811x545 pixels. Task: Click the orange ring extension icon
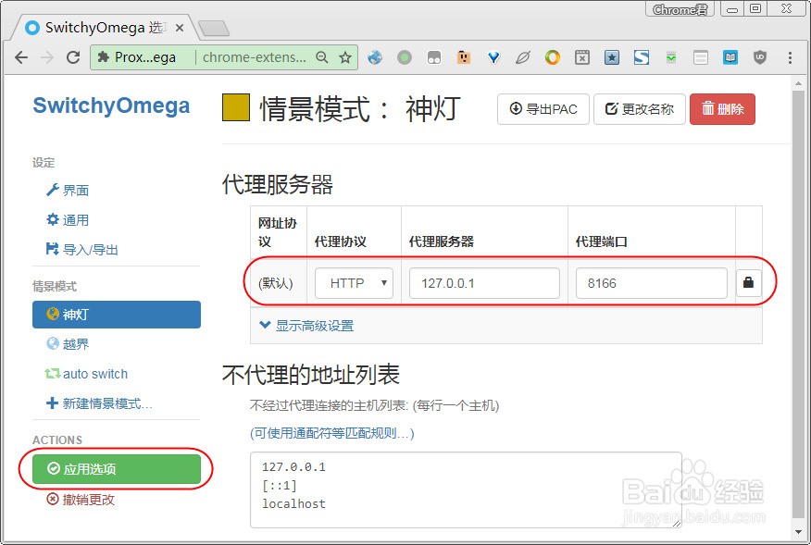(553, 57)
